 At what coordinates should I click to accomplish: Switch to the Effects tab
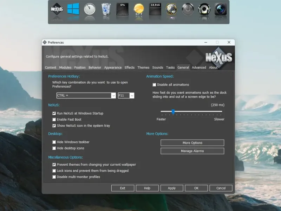[x=130, y=68]
